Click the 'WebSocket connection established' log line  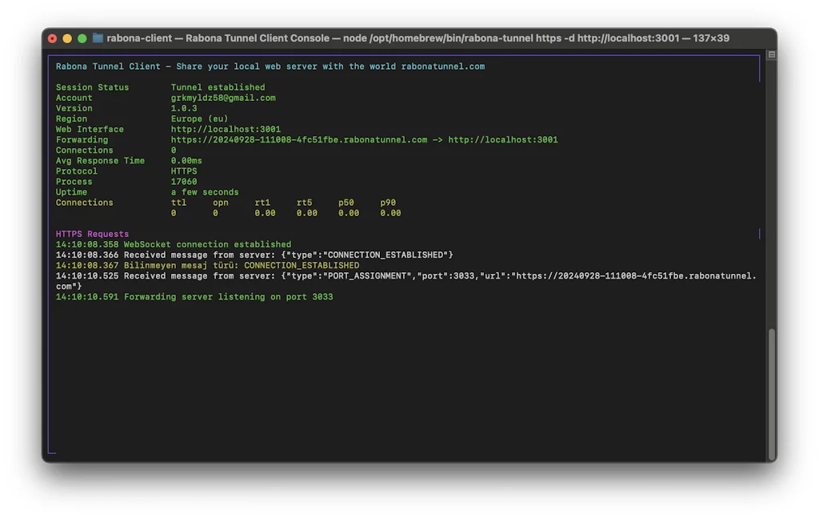[207, 244]
